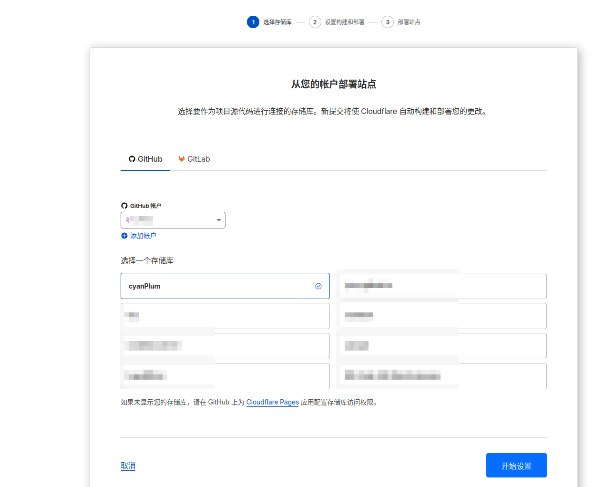
Task: Open the GitHub 帐户 dropdown
Action: tap(173, 220)
